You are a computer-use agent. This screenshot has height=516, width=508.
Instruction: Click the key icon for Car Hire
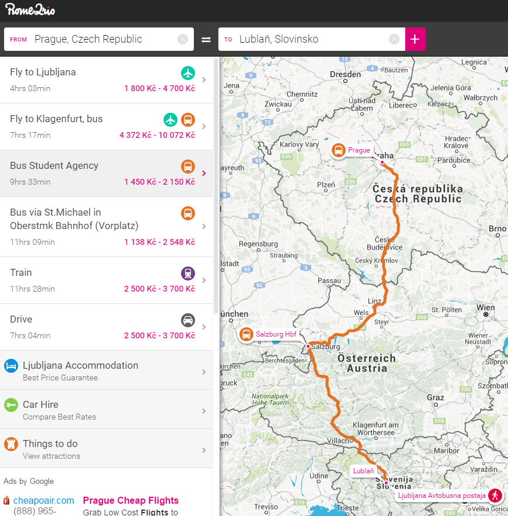coord(11,406)
